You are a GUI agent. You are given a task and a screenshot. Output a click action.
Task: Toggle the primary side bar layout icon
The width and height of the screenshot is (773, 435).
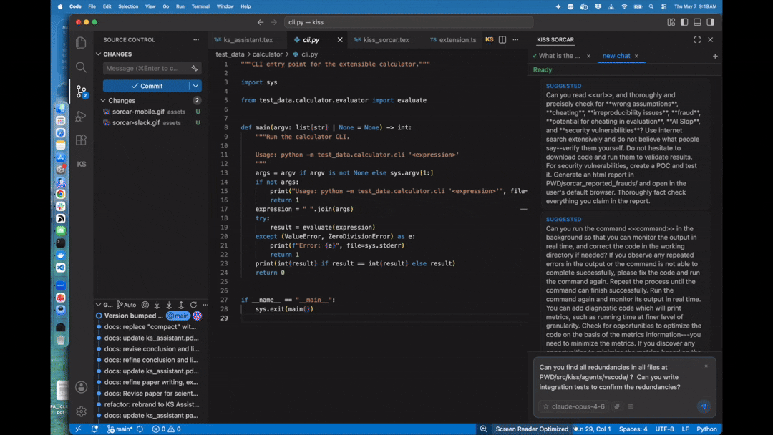[x=684, y=22]
